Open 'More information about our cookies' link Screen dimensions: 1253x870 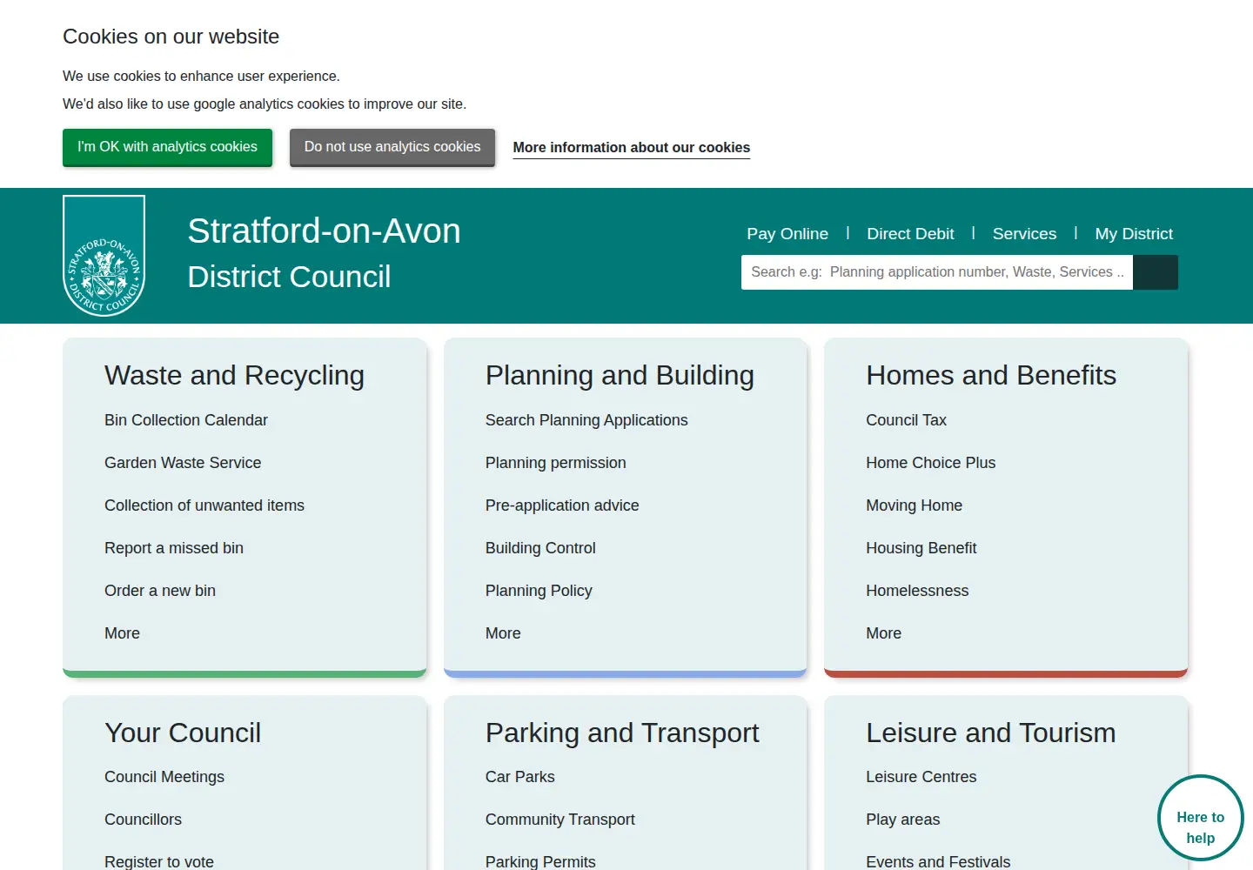632,148
